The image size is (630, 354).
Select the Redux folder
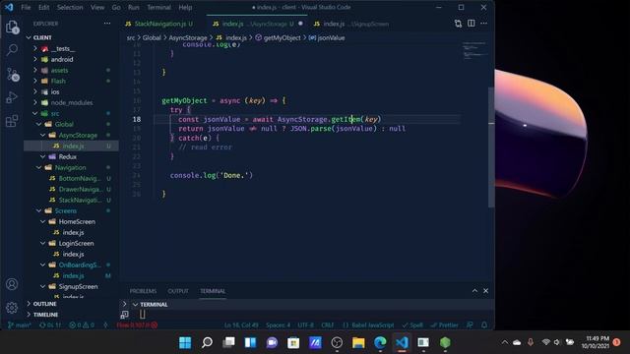(68, 157)
